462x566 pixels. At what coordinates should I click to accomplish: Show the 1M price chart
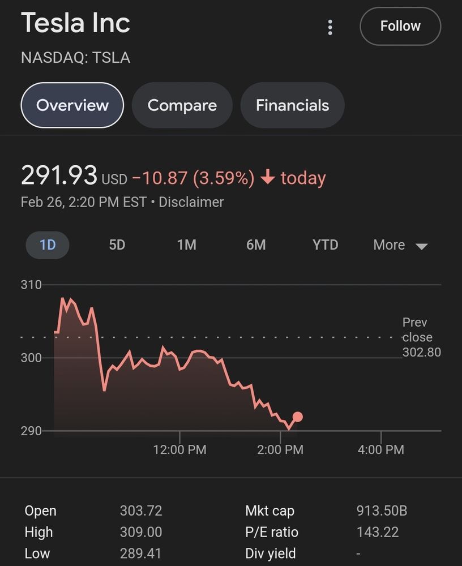pos(186,245)
